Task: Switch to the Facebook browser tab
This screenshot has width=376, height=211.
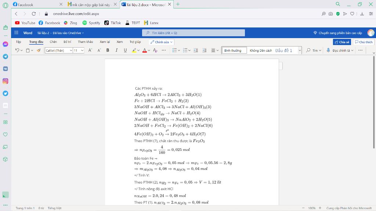Action: 38,4
